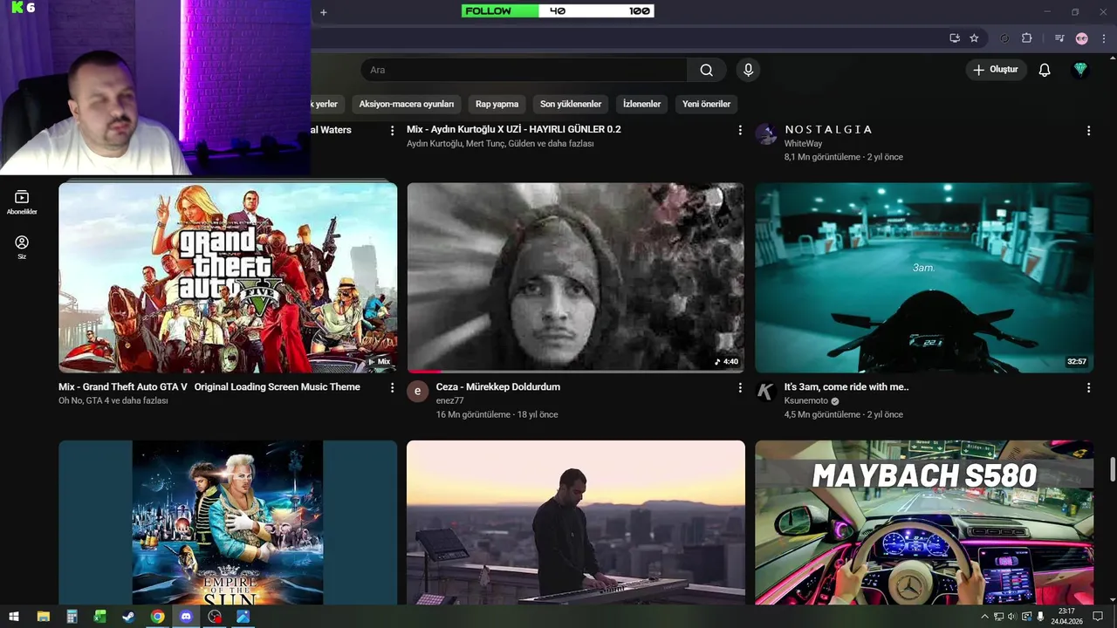Open the Grand Theft Auto V thumbnail
The height and width of the screenshot is (628, 1117).
(x=228, y=277)
